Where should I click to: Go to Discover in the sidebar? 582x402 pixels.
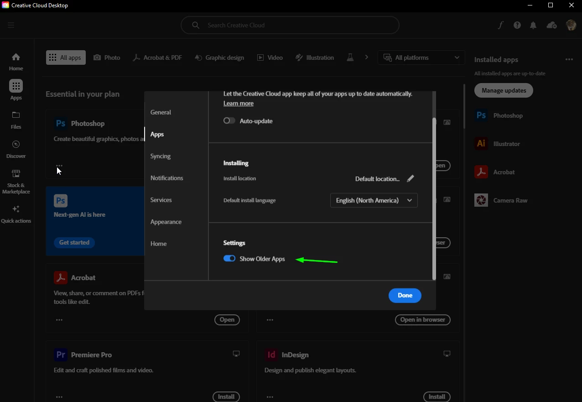coord(16,149)
